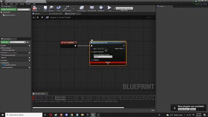The height and width of the screenshot is (117, 208).
Task: Open the Collision Handling Override dropdown
Action: coord(103,57)
